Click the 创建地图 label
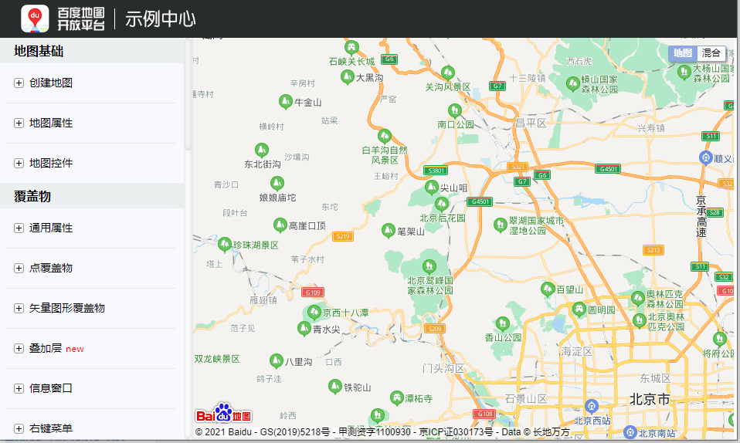Image resolution: width=740 pixels, height=443 pixels. pos(51,83)
